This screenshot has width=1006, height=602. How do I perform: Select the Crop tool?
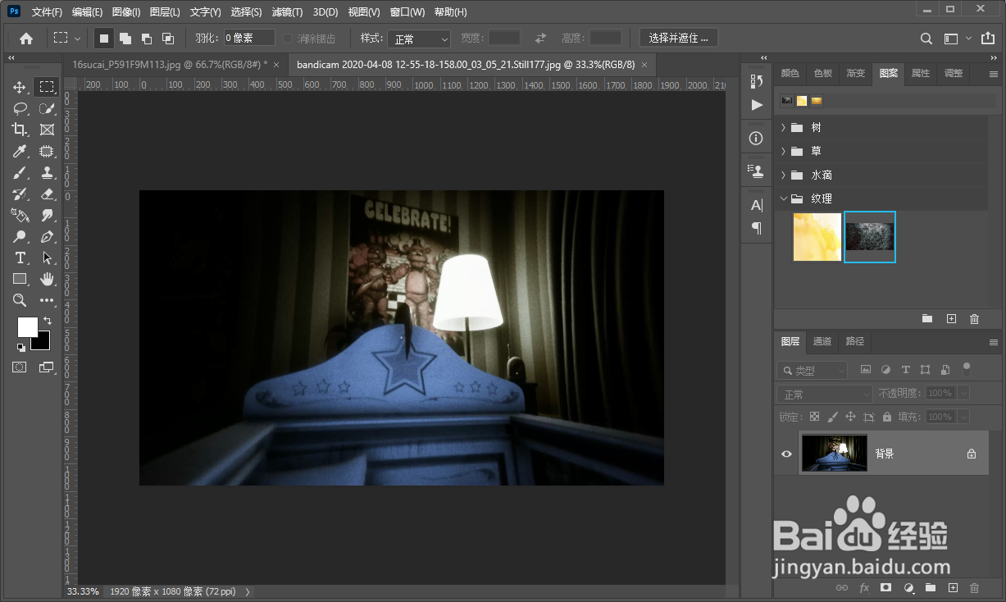click(x=20, y=130)
